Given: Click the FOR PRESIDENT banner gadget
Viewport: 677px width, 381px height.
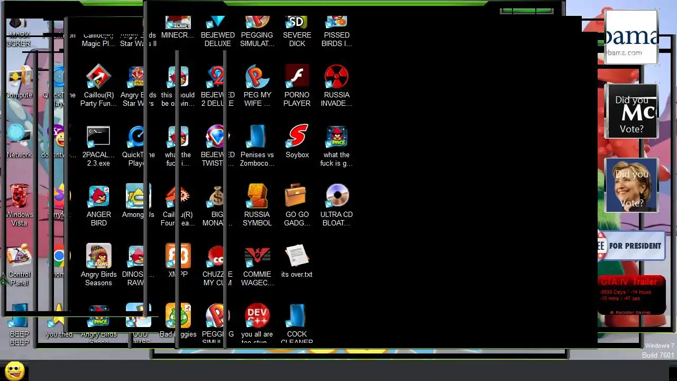Looking at the screenshot, I should tap(631, 246).
